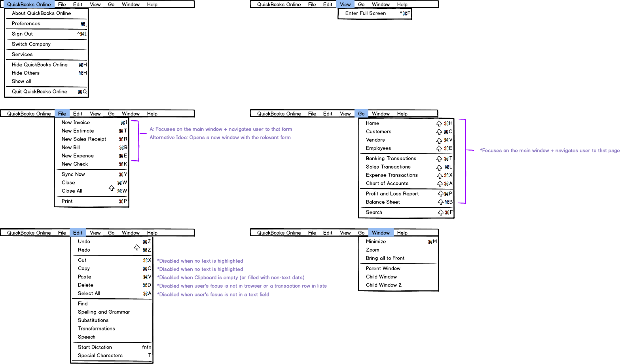
Task: Choose Chart of Accounts entry
Action: [406, 183]
